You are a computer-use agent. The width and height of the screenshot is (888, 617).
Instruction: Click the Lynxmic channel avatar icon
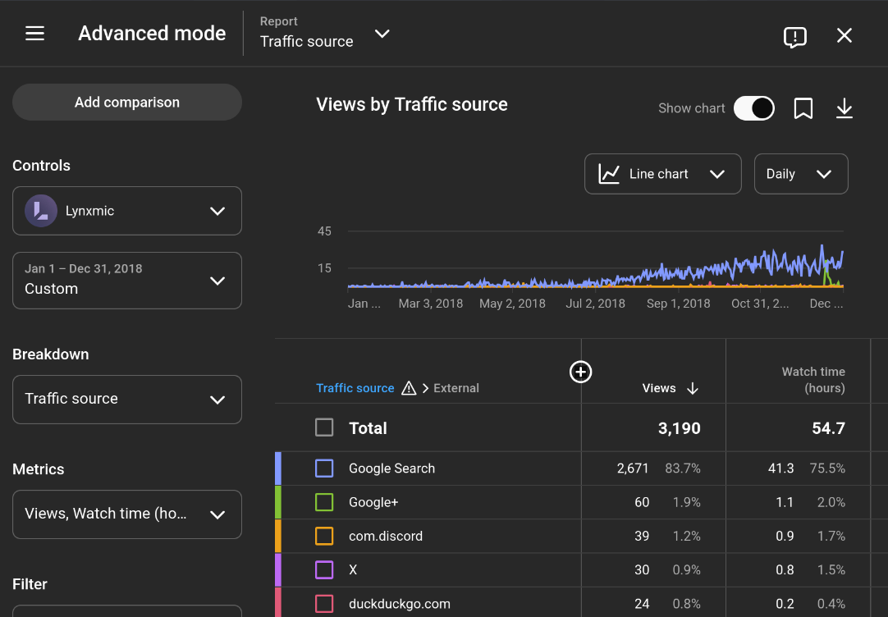click(41, 211)
